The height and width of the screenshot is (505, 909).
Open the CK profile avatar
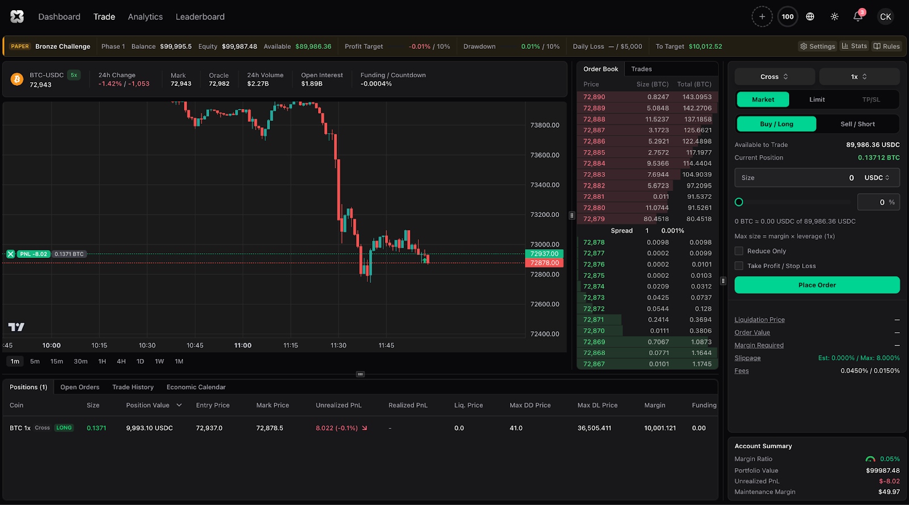pyautogui.click(x=885, y=16)
